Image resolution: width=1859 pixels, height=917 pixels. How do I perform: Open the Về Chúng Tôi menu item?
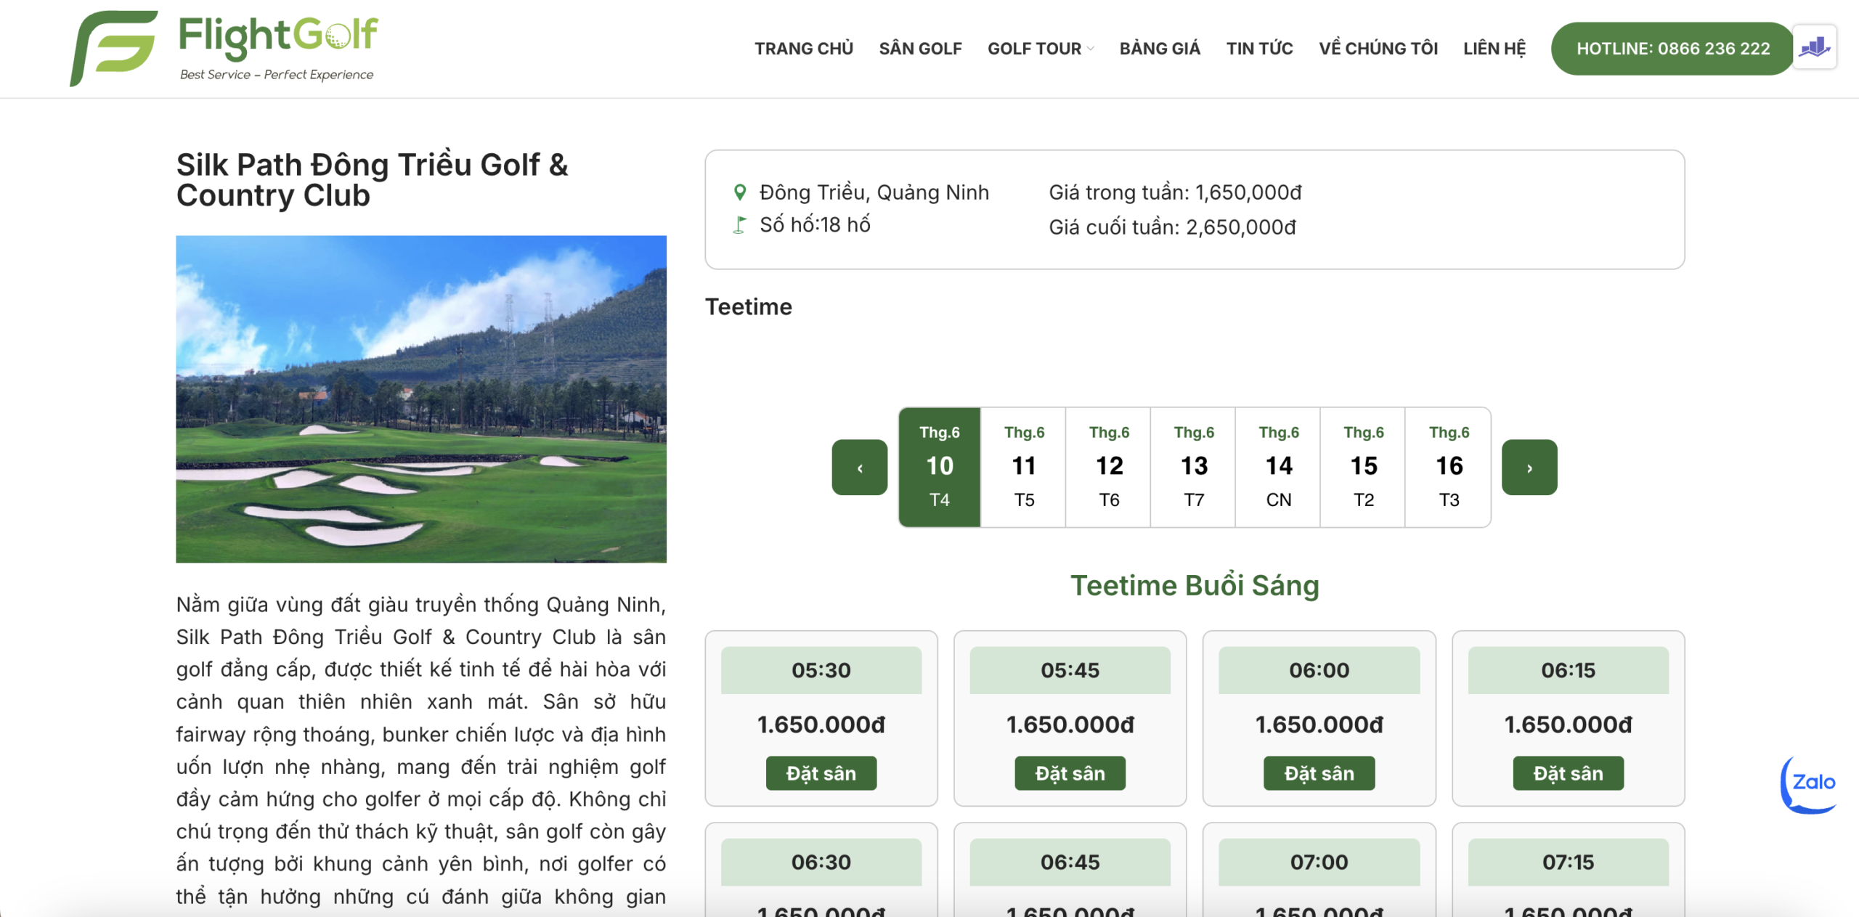tap(1378, 49)
